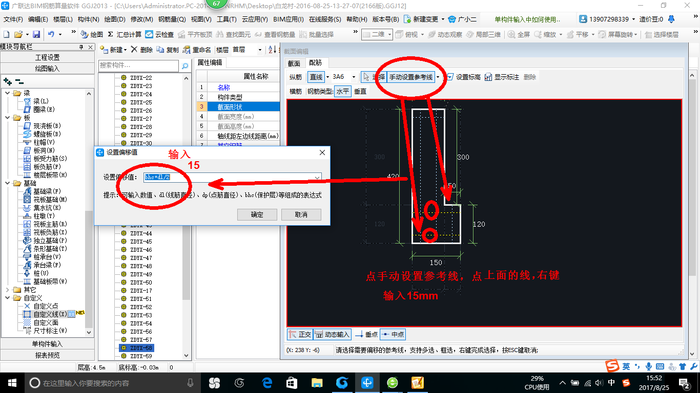Open 绘图 drawing mode
The image size is (700, 393).
coord(92,34)
